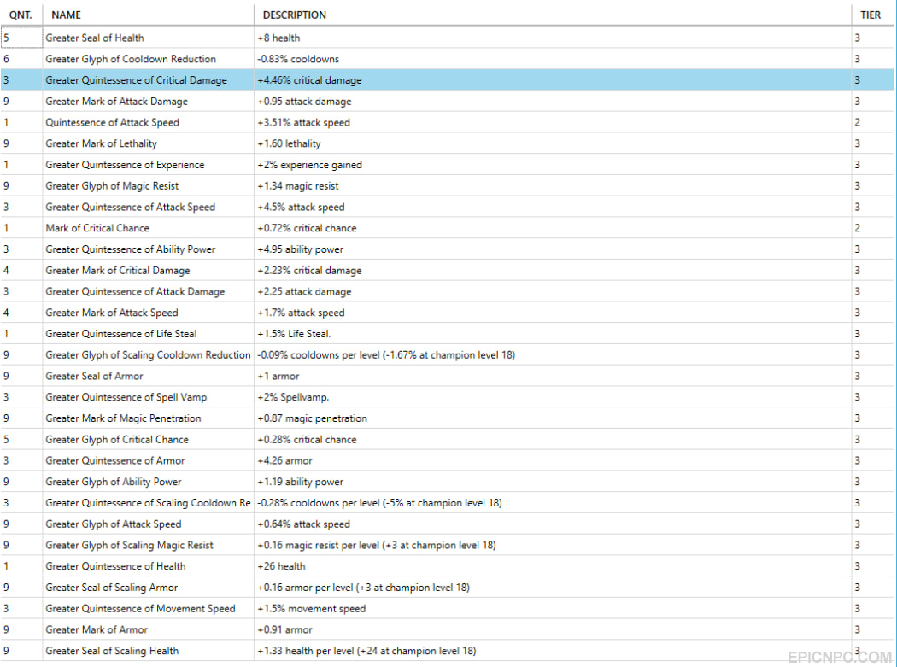Sort by the QNT. column header
The width and height of the screenshot is (897, 667).
(21, 15)
